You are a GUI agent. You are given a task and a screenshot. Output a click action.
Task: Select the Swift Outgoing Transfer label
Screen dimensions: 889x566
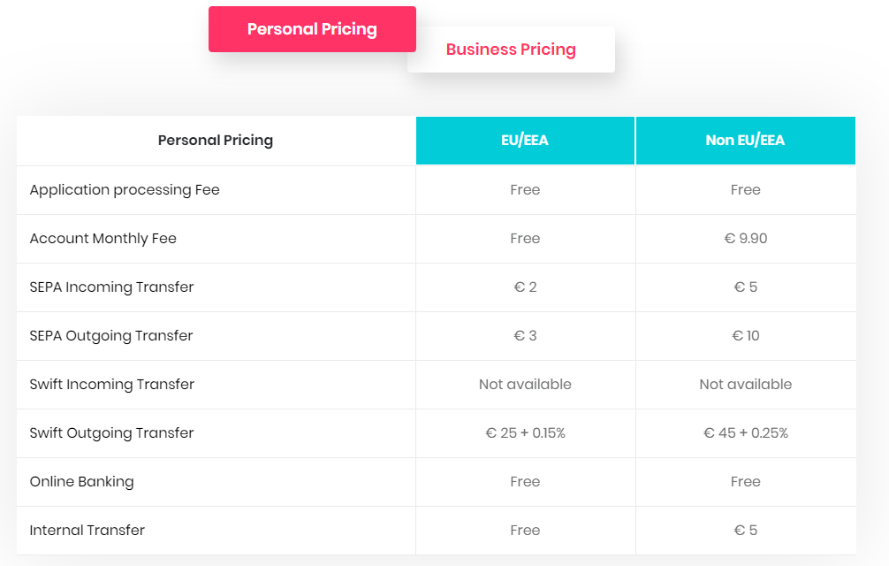click(x=111, y=433)
